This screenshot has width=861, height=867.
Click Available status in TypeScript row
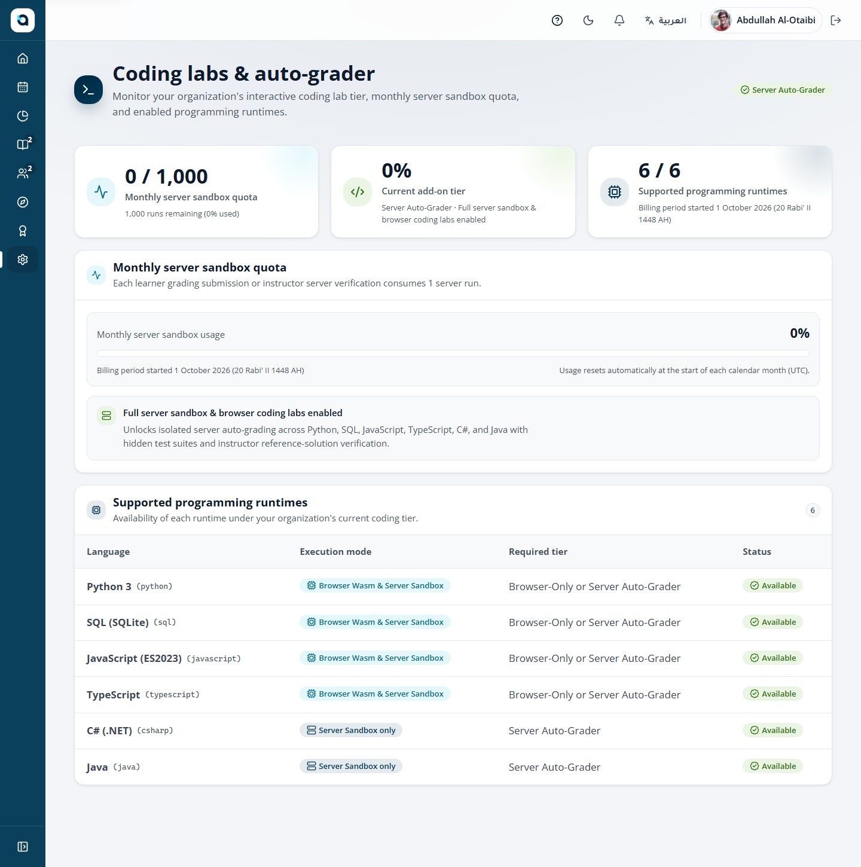pos(773,694)
